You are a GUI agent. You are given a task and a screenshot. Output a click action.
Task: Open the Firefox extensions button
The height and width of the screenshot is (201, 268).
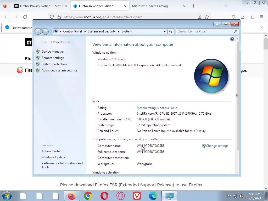click(x=252, y=17)
